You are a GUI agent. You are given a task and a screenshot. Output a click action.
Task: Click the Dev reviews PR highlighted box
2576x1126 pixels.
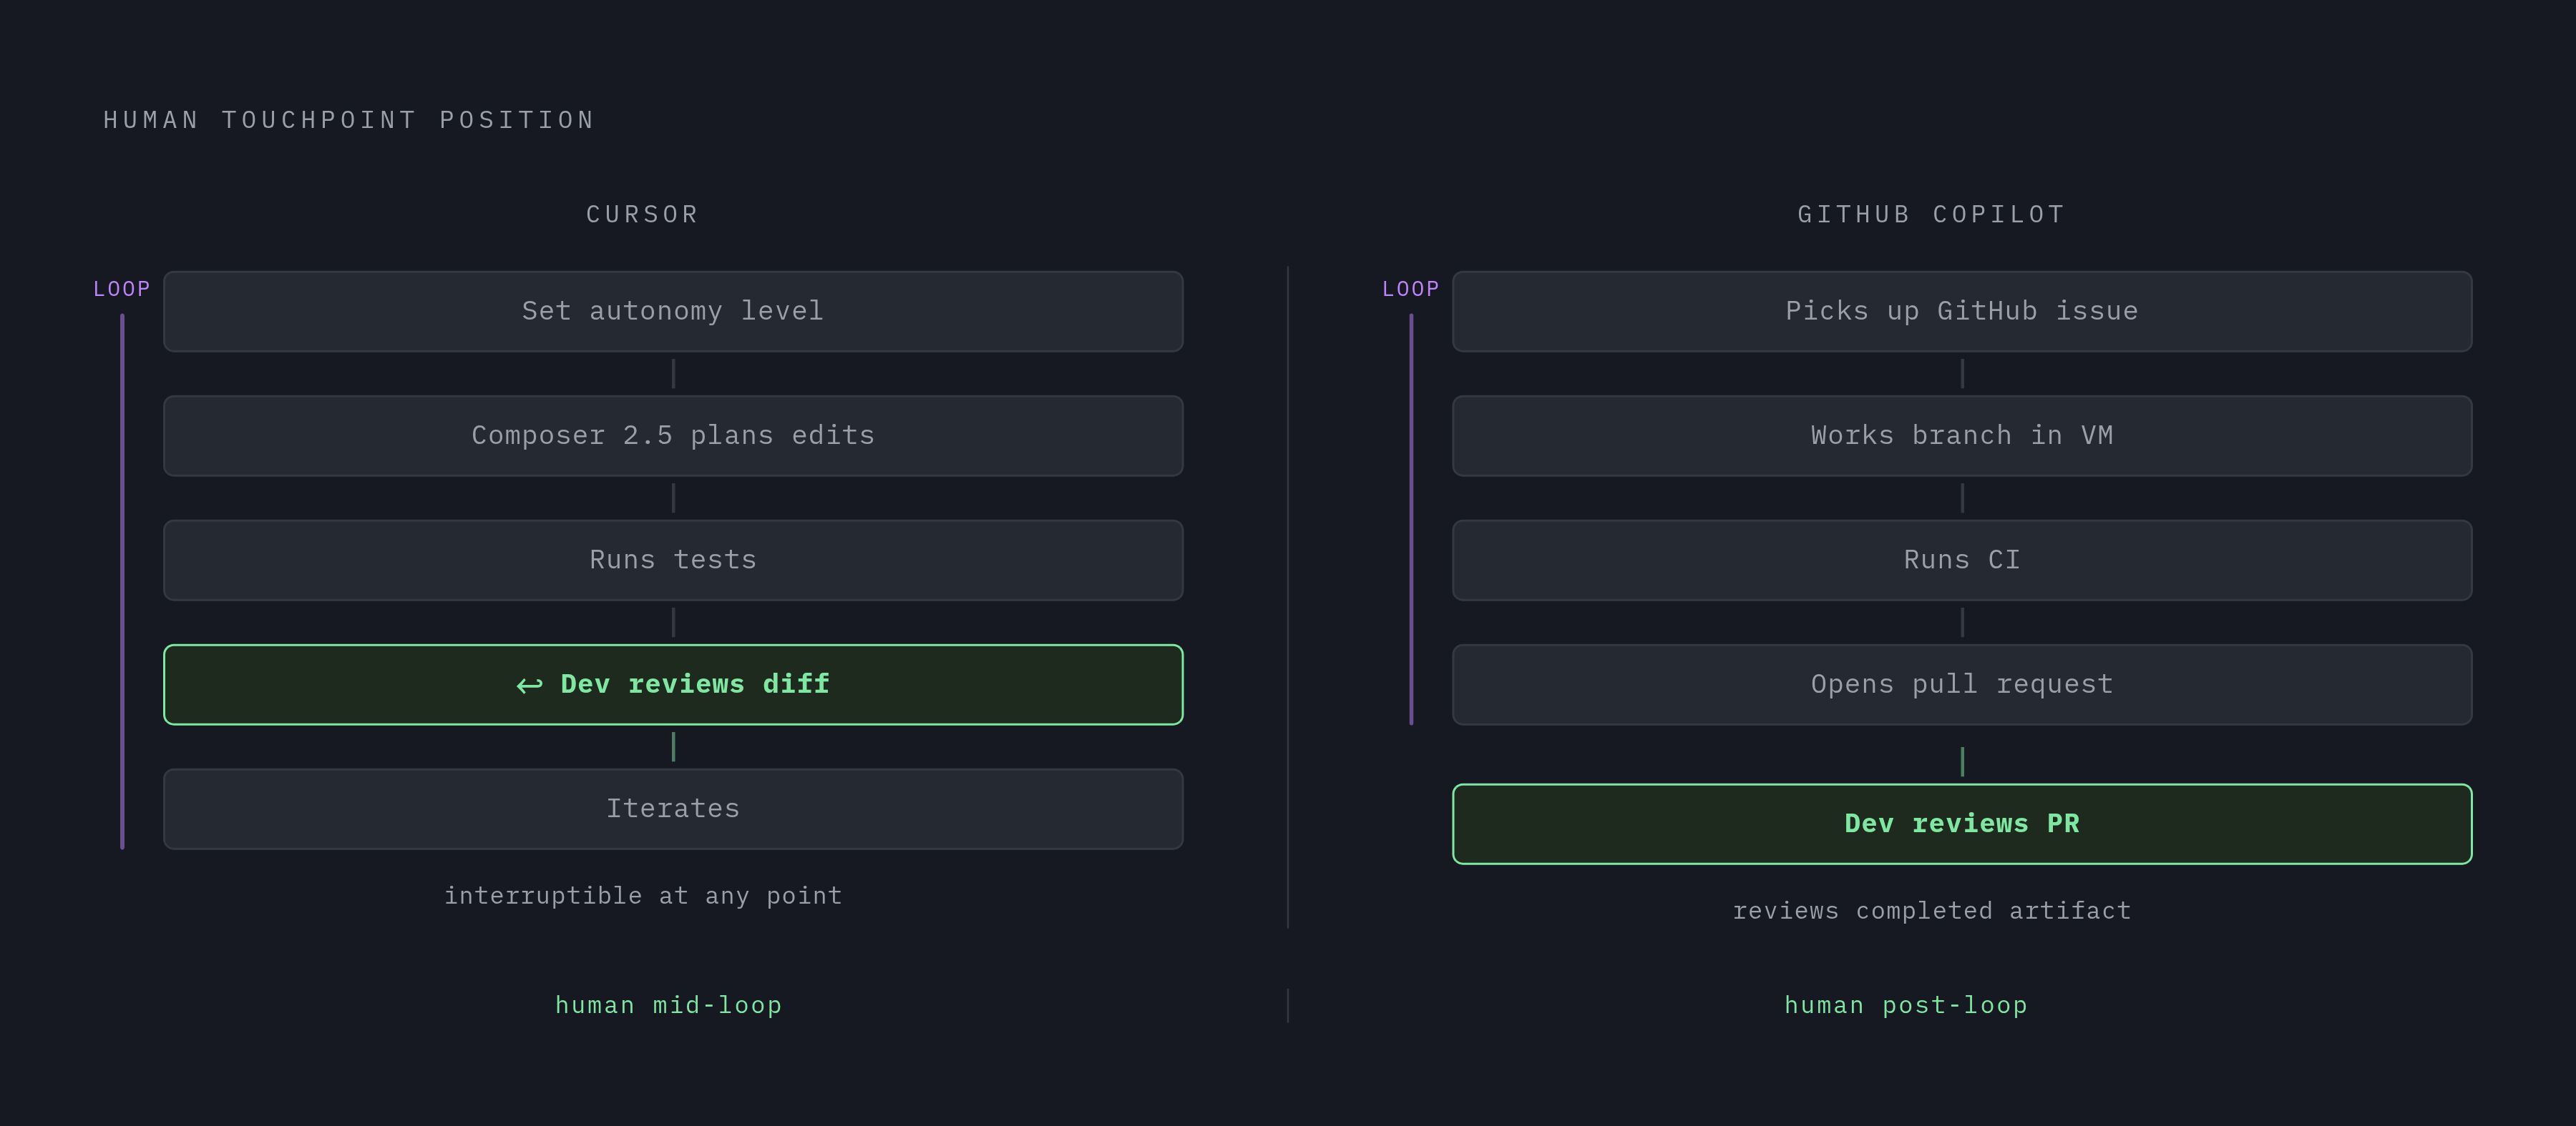pos(1962,824)
